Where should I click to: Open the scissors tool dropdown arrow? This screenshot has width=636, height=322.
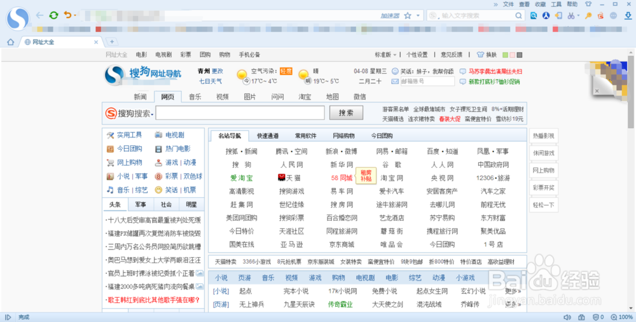click(578, 16)
